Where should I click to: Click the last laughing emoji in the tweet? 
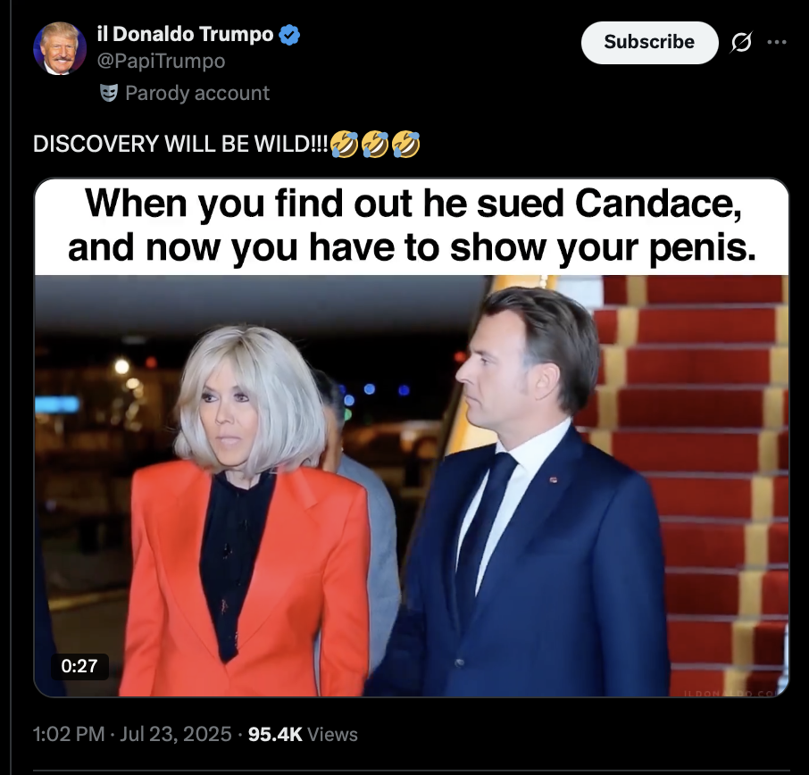406,144
